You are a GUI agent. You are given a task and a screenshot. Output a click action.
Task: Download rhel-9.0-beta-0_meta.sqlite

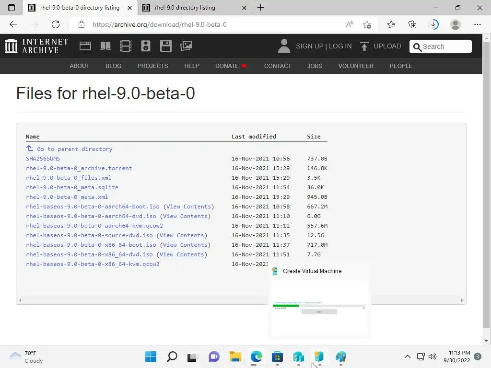[x=72, y=187]
